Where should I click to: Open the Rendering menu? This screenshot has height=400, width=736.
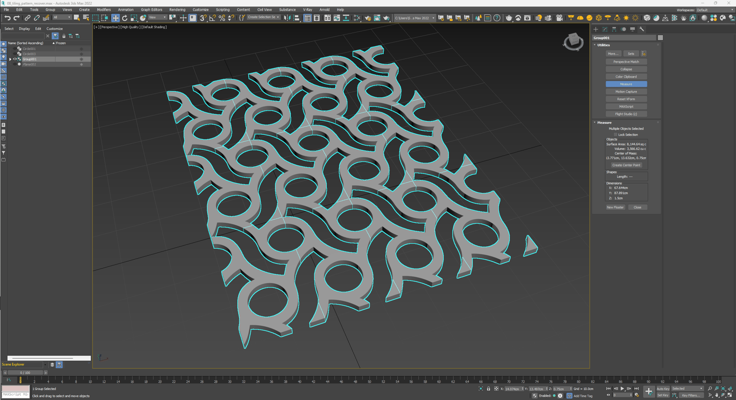click(177, 10)
